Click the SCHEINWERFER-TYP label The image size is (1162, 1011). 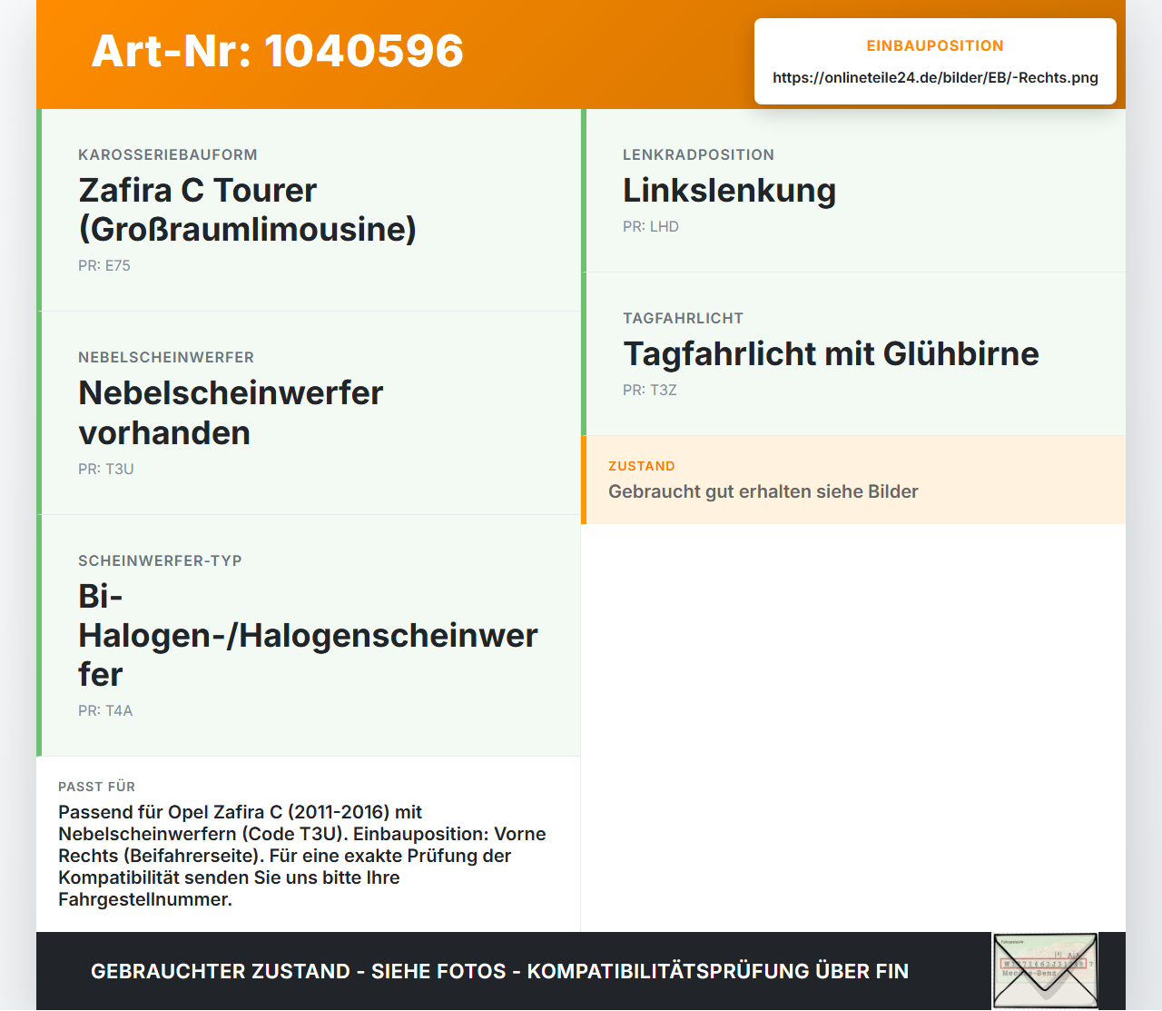coord(160,561)
